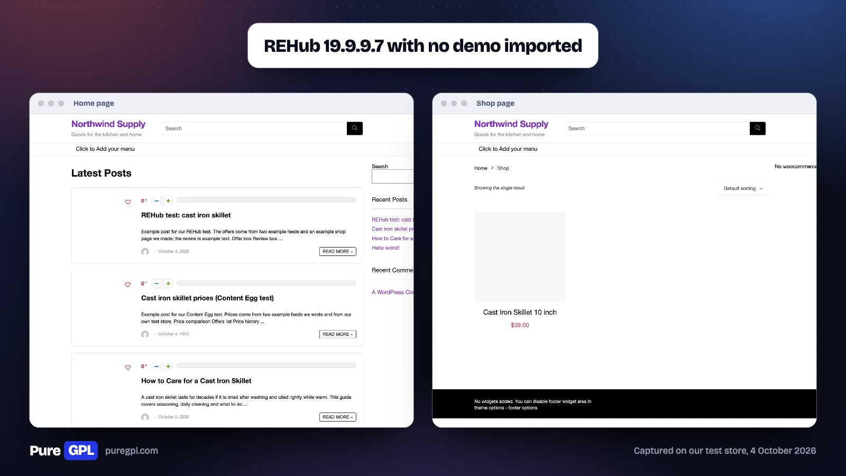Click the hotness bar on the REHub test post
846x476 pixels.
(266, 200)
